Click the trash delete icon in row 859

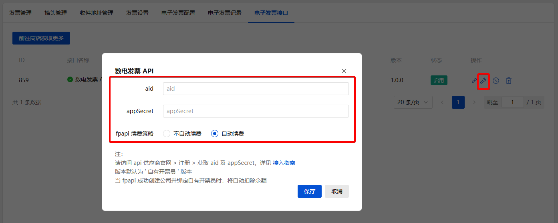(509, 81)
